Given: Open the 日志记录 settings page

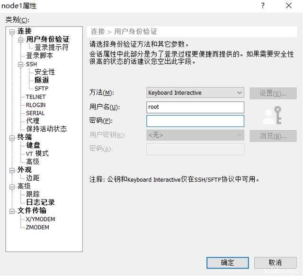Looking at the screenshot, I should [x=40, y=202].
